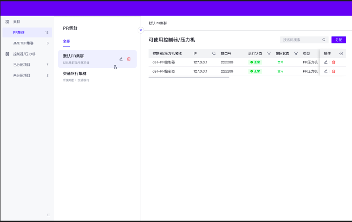Click delete icon in second controller table row

[334, 71]
